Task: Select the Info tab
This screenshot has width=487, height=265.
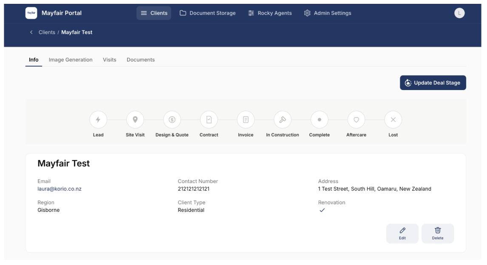Action: [34, 59]
